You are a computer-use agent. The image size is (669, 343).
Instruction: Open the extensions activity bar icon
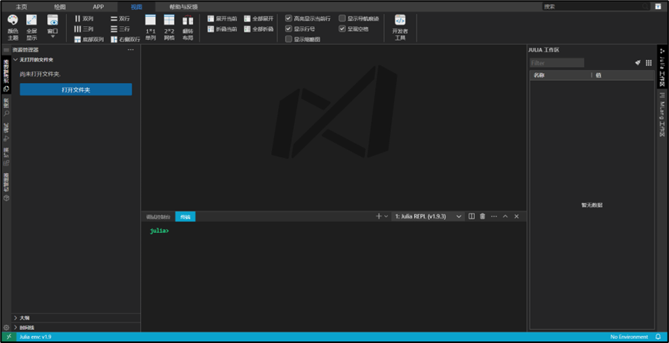tap(6, 163)
